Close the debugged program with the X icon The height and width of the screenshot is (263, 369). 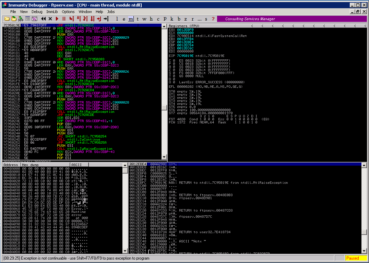[50, 19]
